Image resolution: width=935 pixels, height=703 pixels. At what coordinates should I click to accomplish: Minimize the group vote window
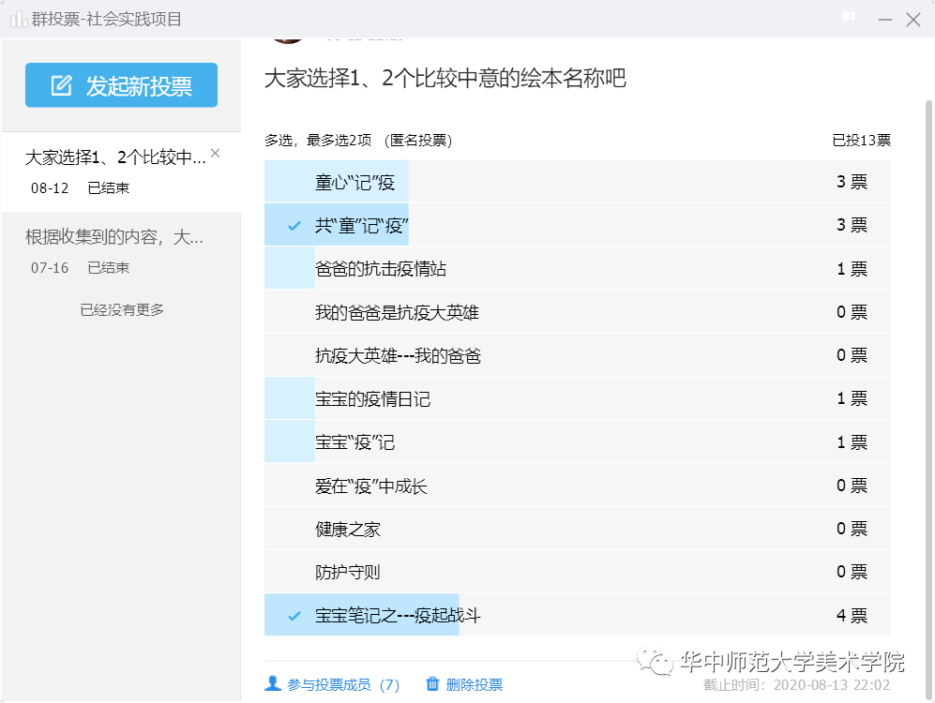(x=883, y=19)
